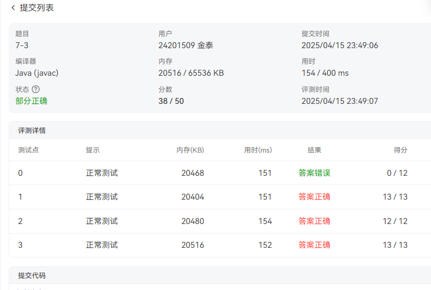Click the 结果 column header
The width and height of the screenshot is (431, 290).
coord(314,150)
